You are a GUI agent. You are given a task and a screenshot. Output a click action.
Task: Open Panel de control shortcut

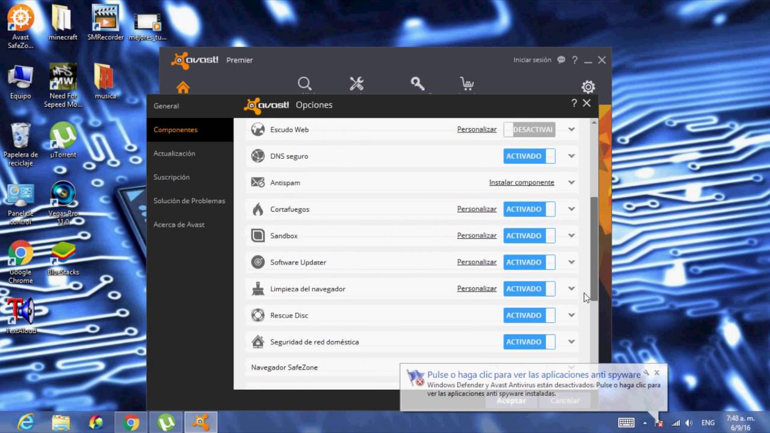pos(20,203)
